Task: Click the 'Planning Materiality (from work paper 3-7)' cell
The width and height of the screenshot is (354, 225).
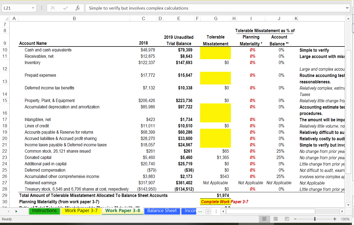Action: click(59, 202)
